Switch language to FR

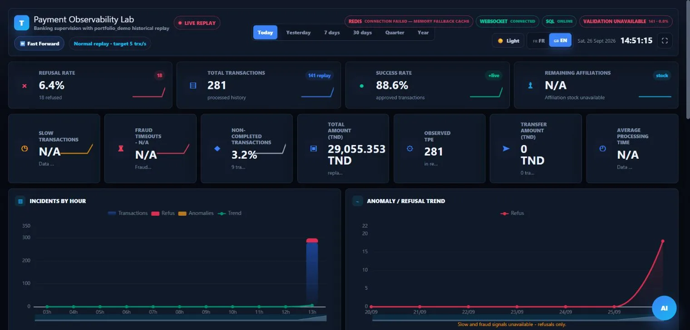[x=539, y=41]
